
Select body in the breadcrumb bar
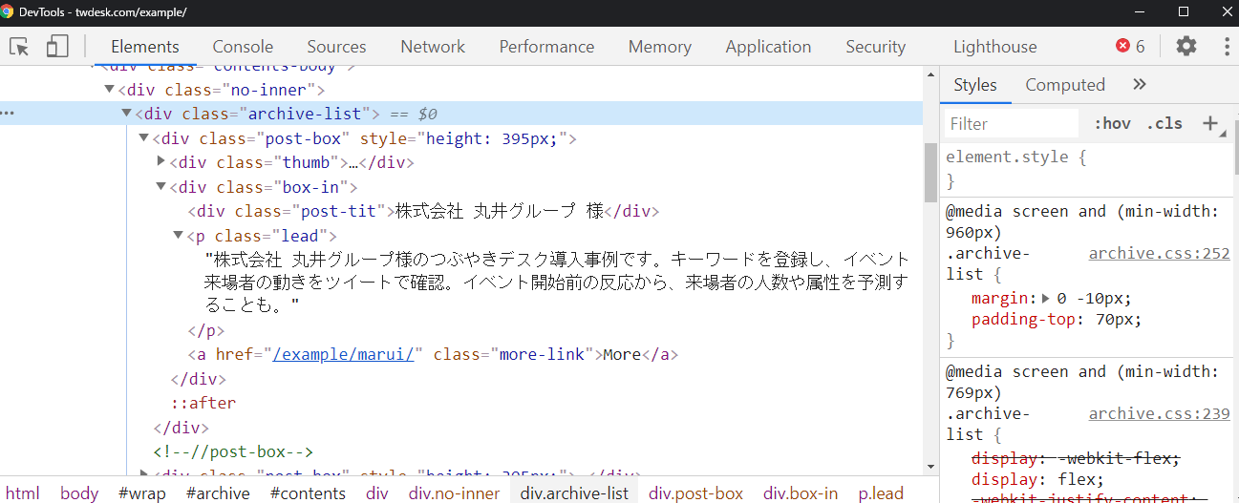point(79,493)
